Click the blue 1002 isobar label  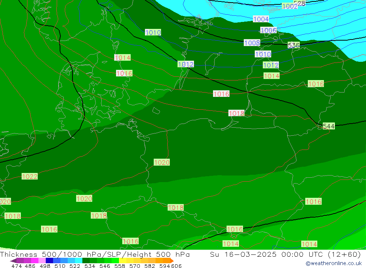point(290,6)
